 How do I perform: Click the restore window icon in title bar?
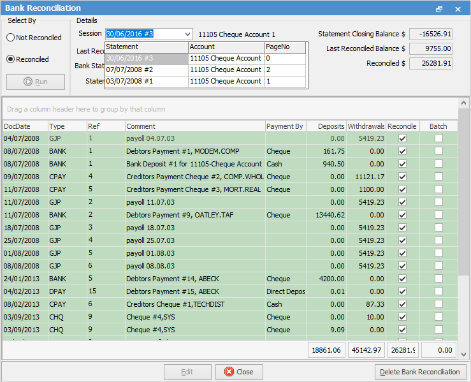(x=439, y=9)
